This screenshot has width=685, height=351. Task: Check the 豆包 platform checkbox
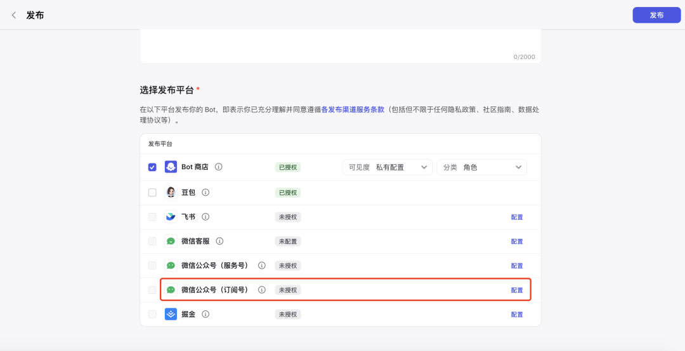point(152,193)
